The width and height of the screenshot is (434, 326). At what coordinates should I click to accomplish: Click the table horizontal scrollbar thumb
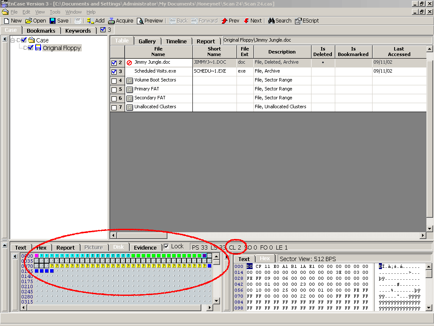click(142, 235)
